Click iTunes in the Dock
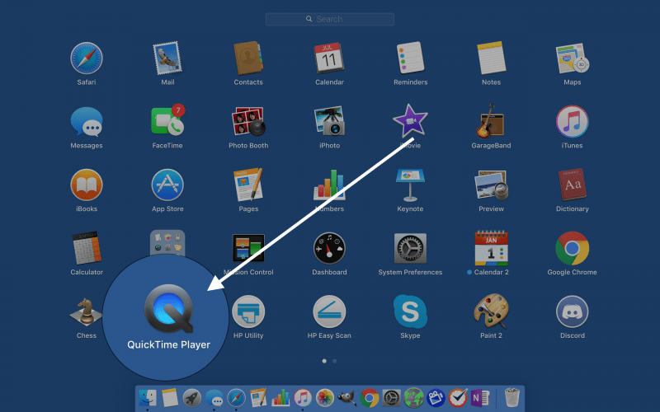The height and width of the screenshot is (412, 660). pos(302,397)
